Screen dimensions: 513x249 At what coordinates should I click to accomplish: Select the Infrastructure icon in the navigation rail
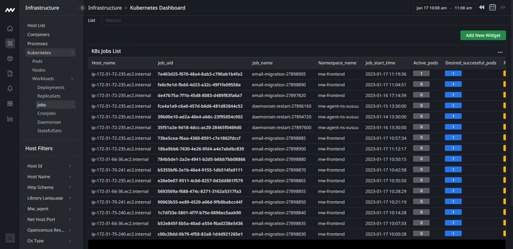pos(10,43)
